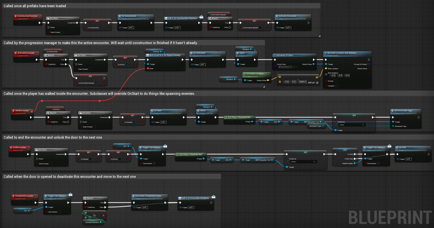Click the magnifier icon beside Actor Class
The height and width of the screenshot is (228, 434).
click(x=297, y=67)
